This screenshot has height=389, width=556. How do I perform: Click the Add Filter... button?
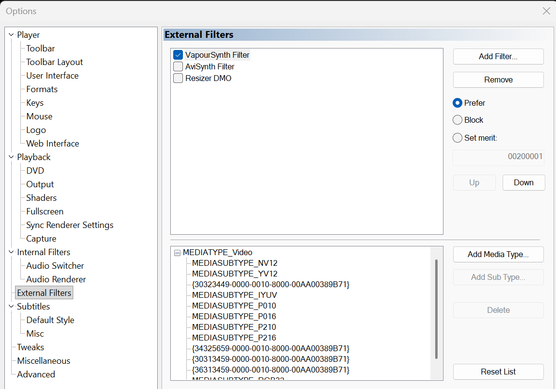498,56
